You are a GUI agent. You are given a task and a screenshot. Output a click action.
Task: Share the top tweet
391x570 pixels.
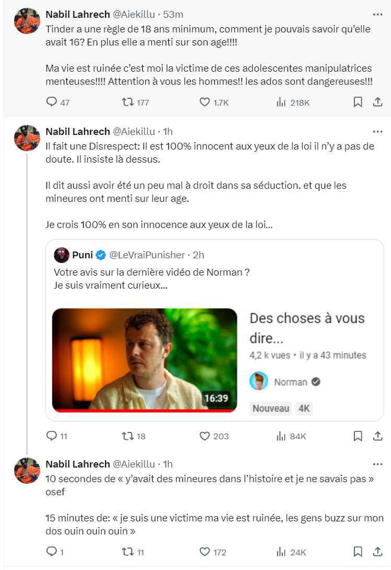pos(377,102)
